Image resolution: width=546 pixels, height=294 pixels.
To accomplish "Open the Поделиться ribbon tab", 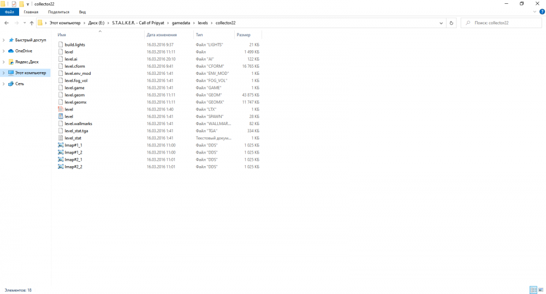I will [x=58, y=12].
